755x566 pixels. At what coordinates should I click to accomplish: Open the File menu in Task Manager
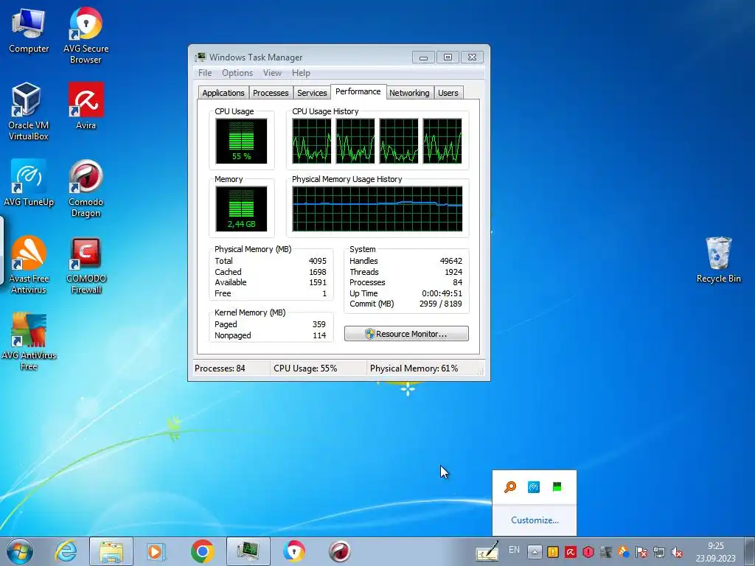(205, 73)
